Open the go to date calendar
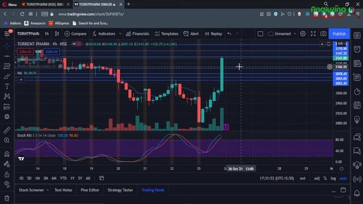Viewport: 363px width, 204px height. click(x=102, y=178)
